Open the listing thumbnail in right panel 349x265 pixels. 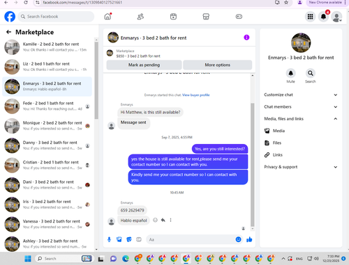click(x=301, y=42)
